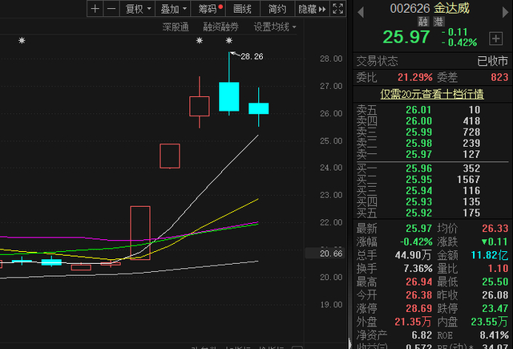Click ROE value 8.41%
This screenshot has height=349, width=513.
coord(494,335)
